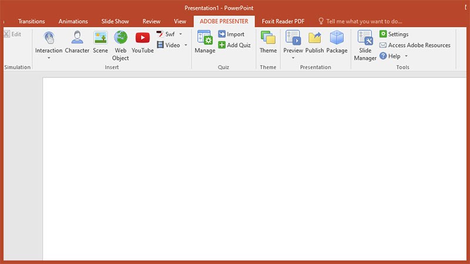Preview the presentation

coord(293,42)
